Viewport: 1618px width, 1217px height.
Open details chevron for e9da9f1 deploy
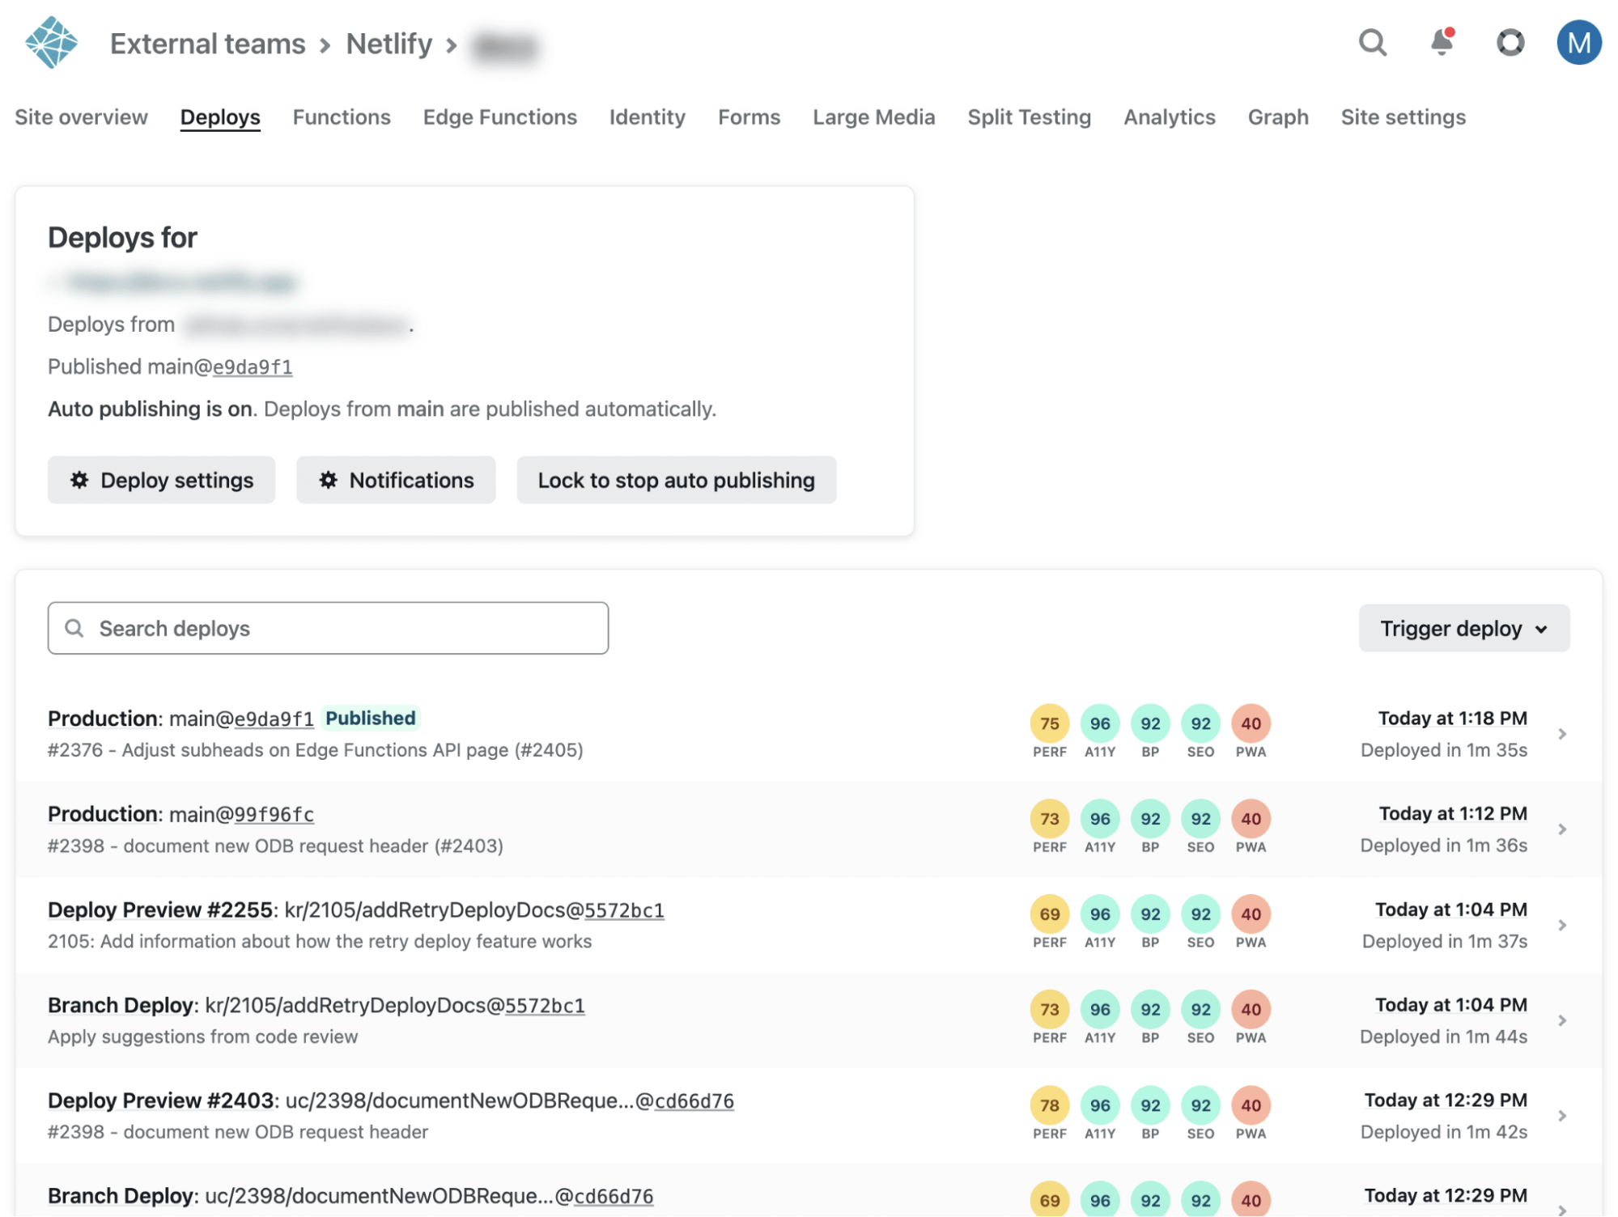(1562, 734)
